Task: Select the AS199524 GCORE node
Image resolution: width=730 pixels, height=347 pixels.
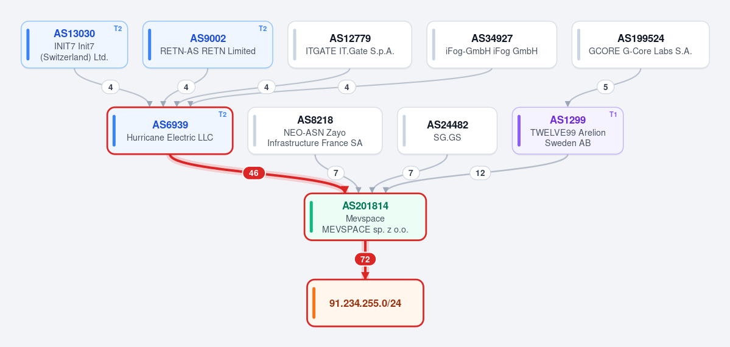Action: (641, 44)
